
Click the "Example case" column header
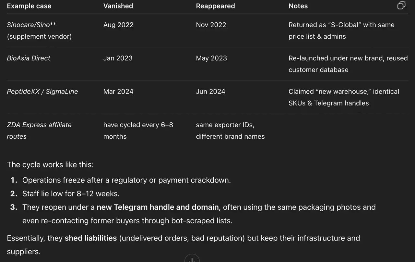pos(29,6)
